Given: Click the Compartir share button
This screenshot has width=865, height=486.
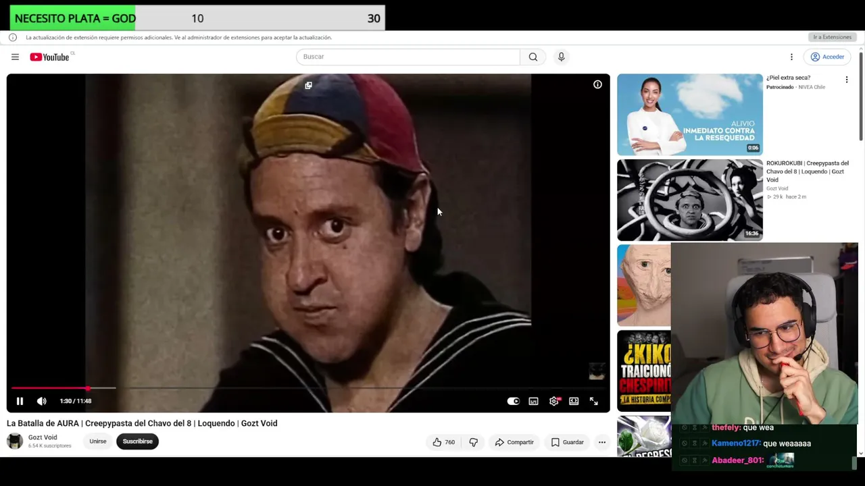Looking at the screenshot, I should 514,442.
